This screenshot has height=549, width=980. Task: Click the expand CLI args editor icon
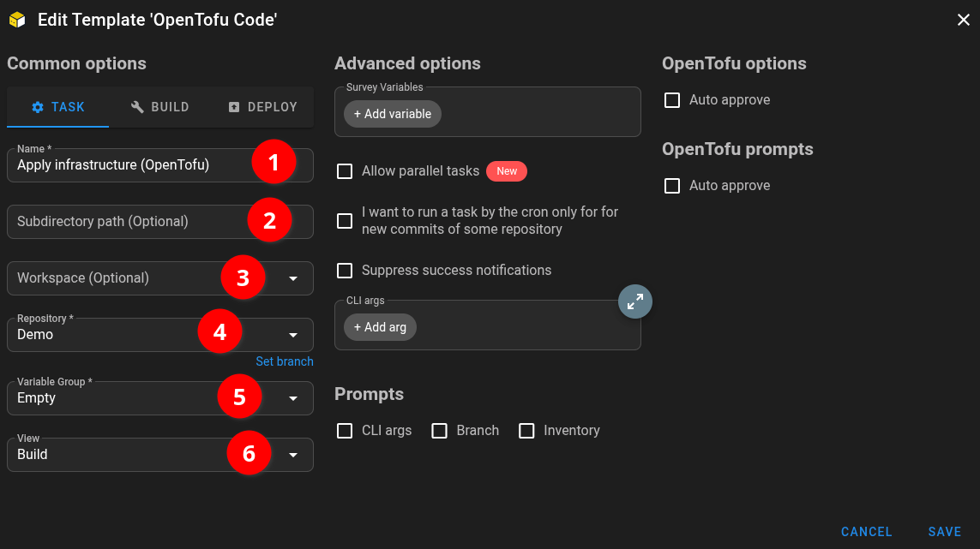635,301
